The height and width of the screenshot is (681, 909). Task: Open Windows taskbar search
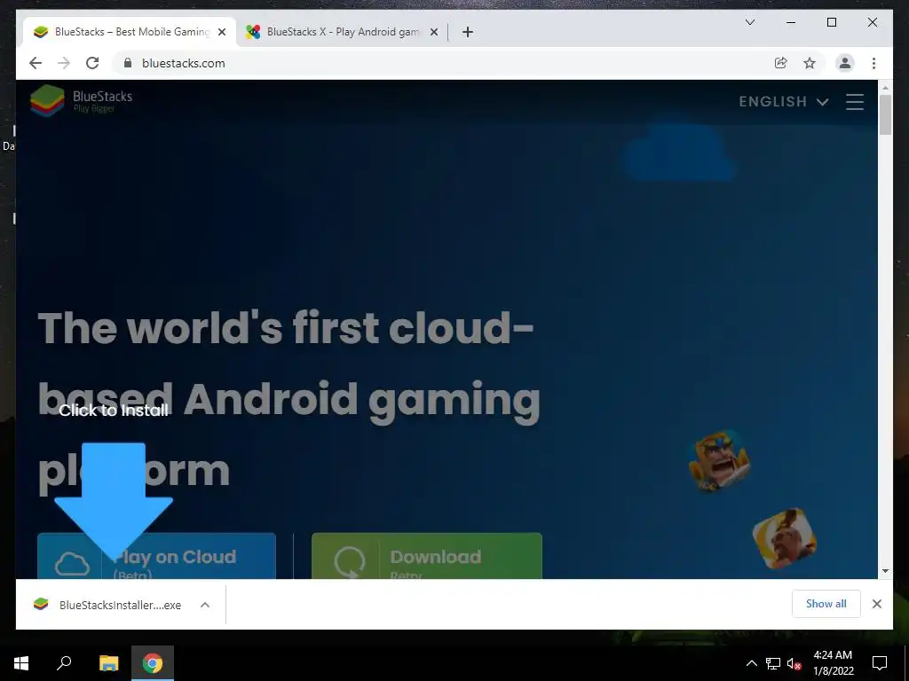(64, 663)
